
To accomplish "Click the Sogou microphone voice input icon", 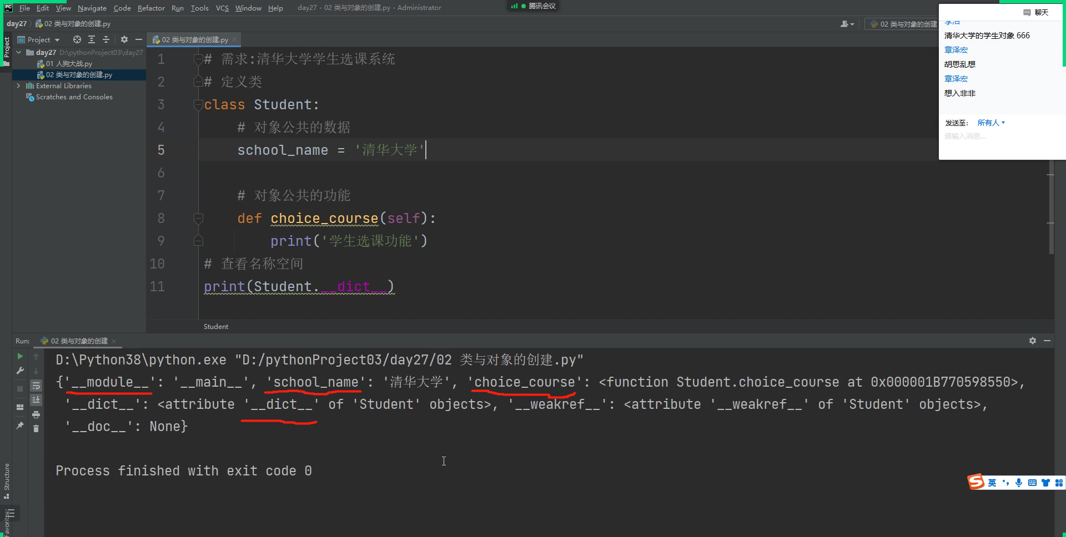I will pyautogui.click(x=1019, y=483).
